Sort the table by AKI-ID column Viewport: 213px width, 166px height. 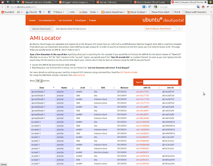pyautogui.click(x=171, y=88)
